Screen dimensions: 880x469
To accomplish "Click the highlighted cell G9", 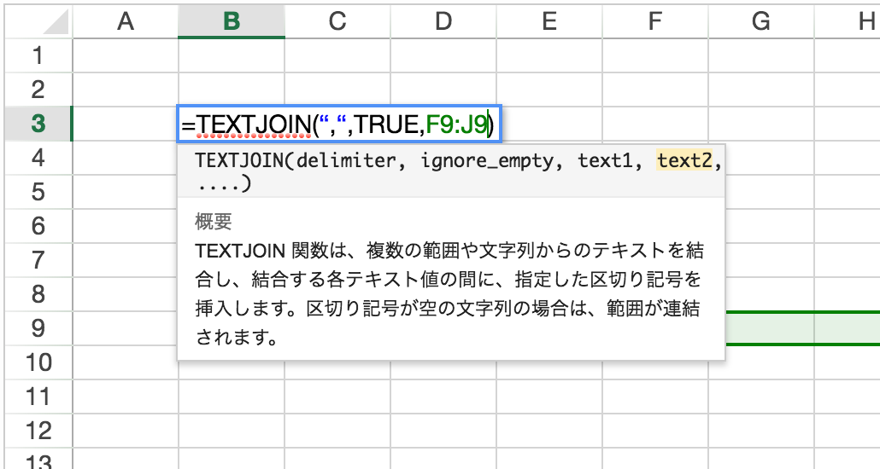I will click(770, 328).
